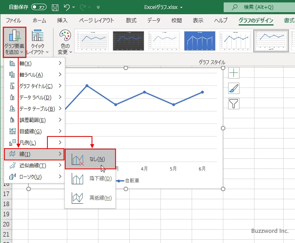Switch to the データ tab
The width and height of the screenshot is (295, 243).
click(x=154, y=20)
